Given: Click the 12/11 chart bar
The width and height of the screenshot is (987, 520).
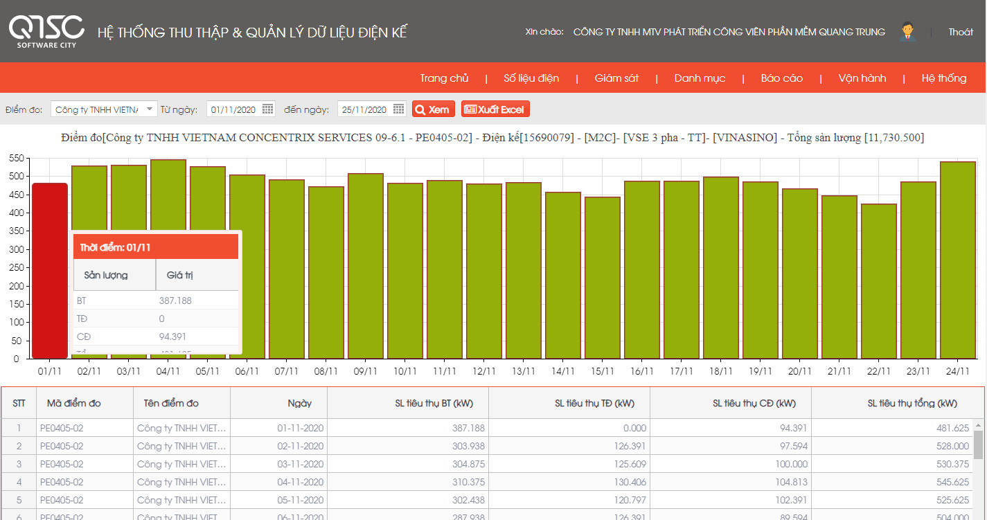Looking at the screenshot, I should click(x=484, y=271).
